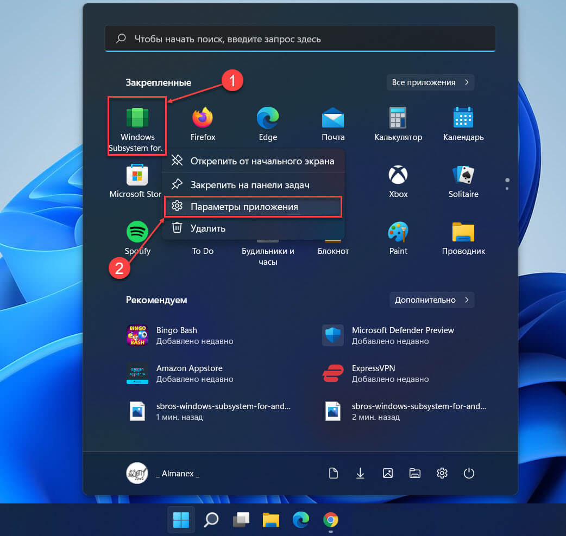566x536 pixels.
Task: Open Проводник file explorer pinned app
Action: coord(463,238)
